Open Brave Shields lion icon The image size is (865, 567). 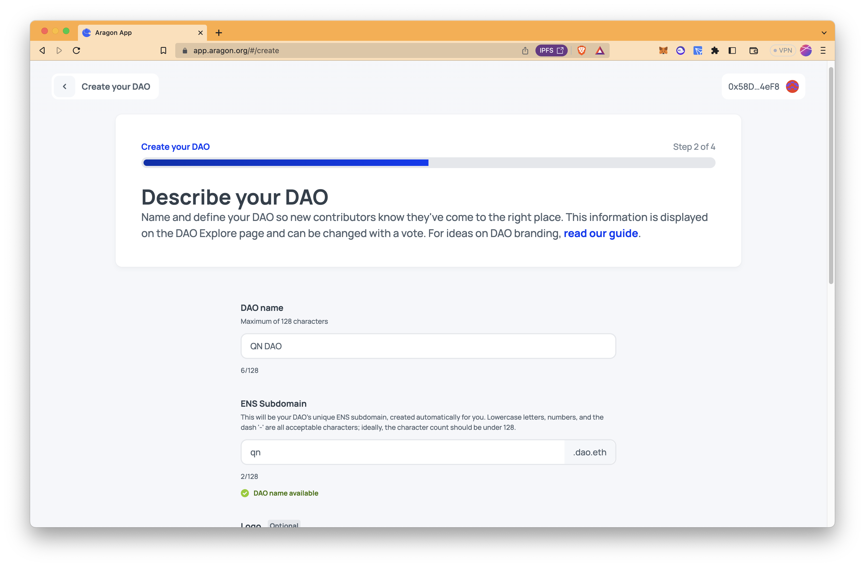(581, 50)
